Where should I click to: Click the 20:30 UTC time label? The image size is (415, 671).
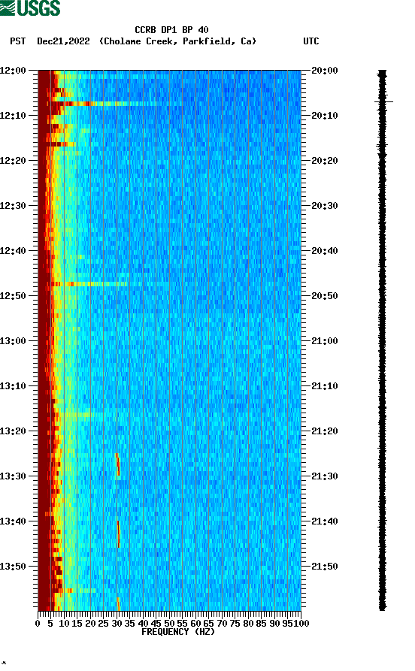[x=325, y=205]
